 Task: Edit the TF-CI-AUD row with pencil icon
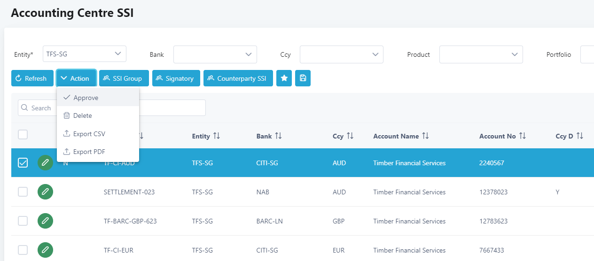(x=45, y=163)
